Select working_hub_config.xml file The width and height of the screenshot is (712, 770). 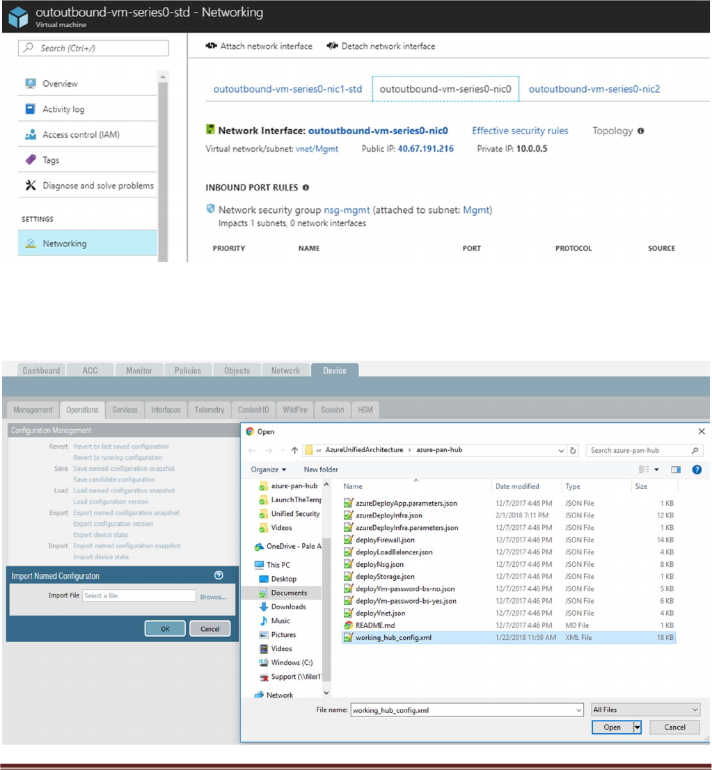point(509,637)
